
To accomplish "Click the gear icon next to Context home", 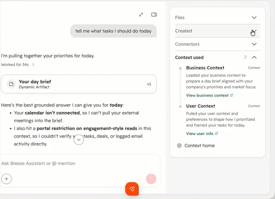I will [179, 145].
